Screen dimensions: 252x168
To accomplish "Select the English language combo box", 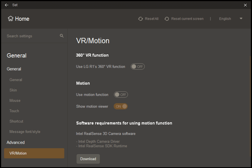I will [x=231, y=19].
